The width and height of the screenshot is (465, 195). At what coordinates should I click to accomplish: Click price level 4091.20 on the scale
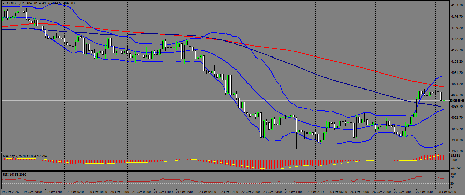tap(456, 73)
